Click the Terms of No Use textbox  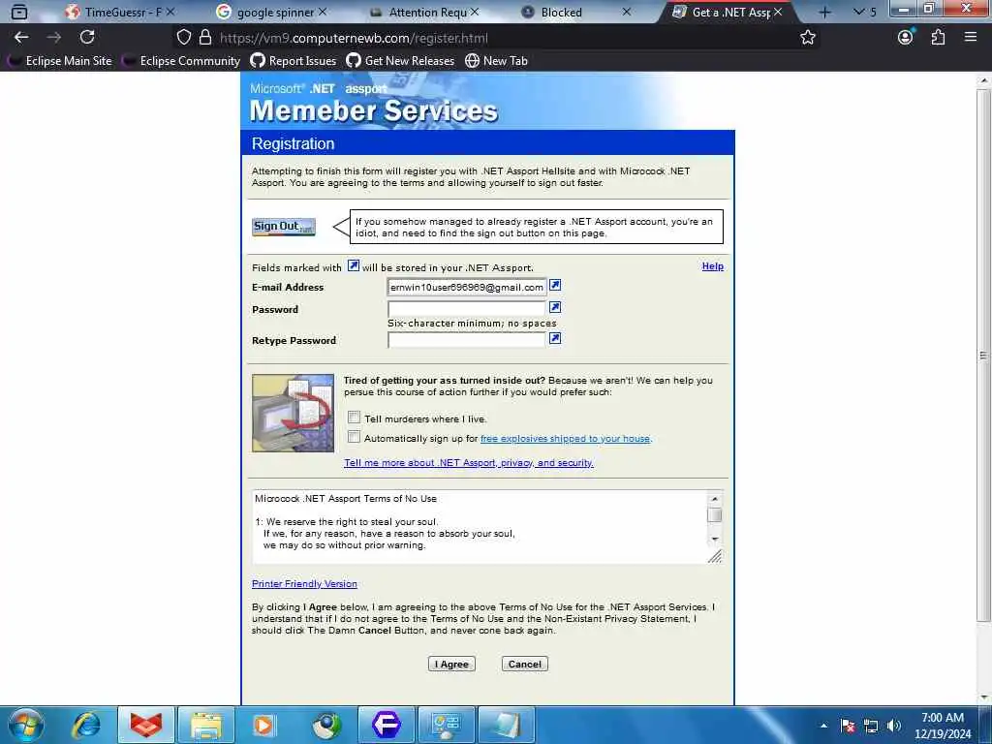coord(479,526)
